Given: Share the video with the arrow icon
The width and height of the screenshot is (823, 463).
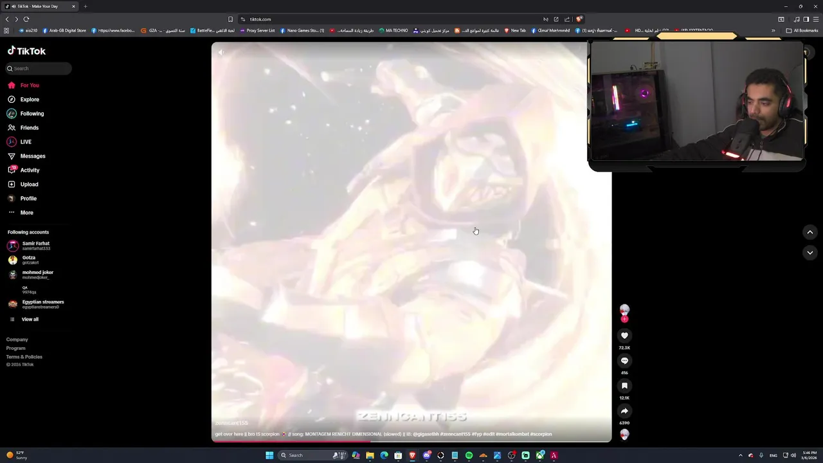Looking at the screenshot, I should [x=624, y=411].
